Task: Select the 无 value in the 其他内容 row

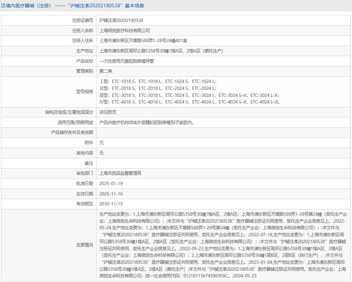Action: point(101,153)
